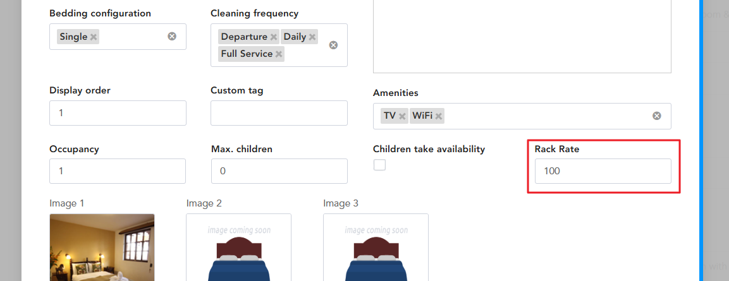Clear all Amenities selections
This screenshot has height=281, width=729.
click(x=657, y=116)
